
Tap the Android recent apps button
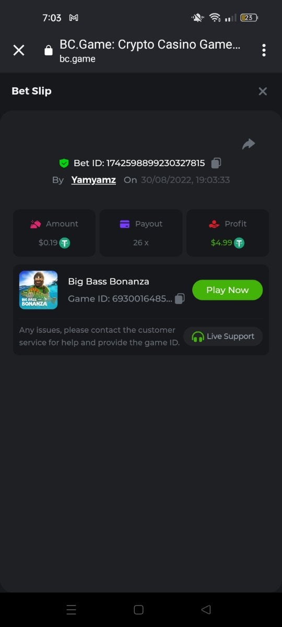pos(72,610)
